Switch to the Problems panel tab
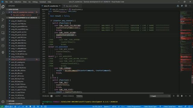The width and height of the screenshot is (193, 108). (x=48, y=96)
